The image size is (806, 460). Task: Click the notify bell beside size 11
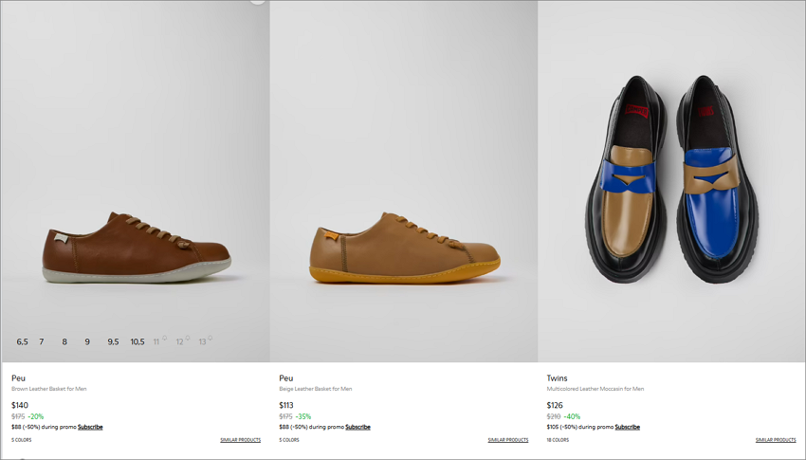point(164,338)
